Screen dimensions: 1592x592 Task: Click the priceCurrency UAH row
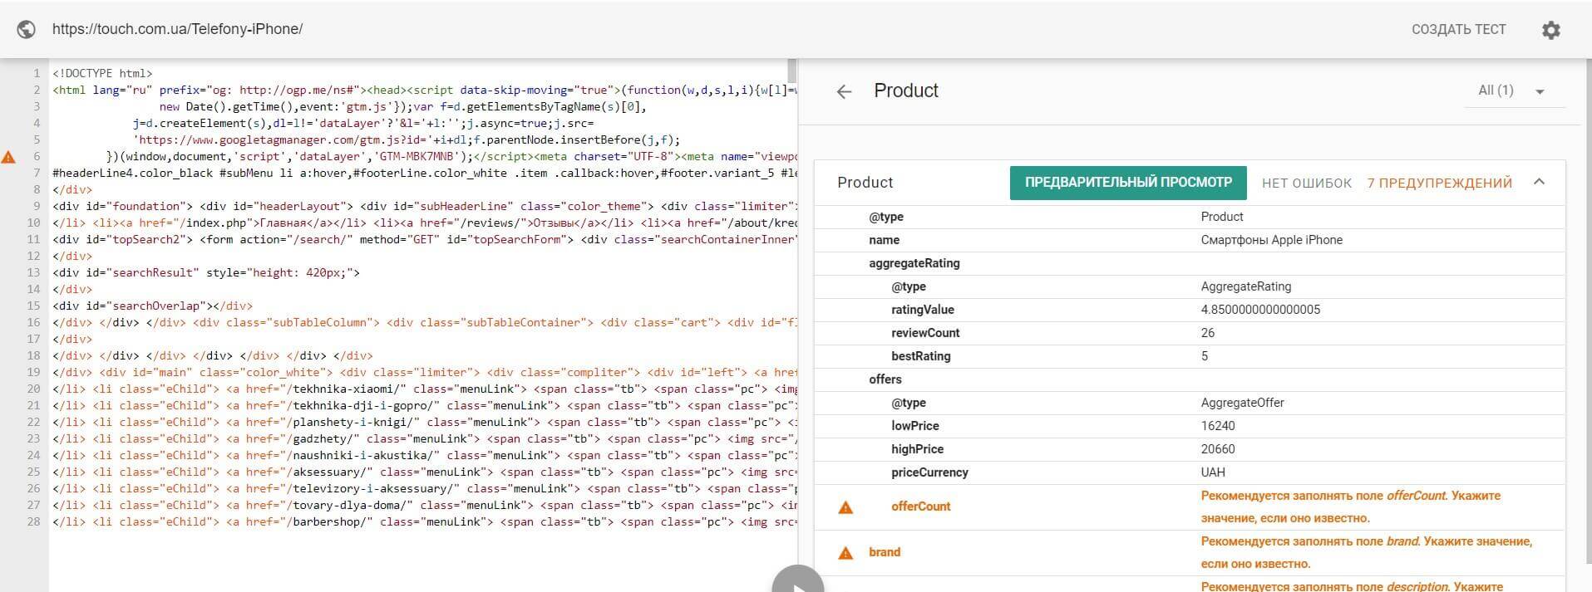(1190, 472)
